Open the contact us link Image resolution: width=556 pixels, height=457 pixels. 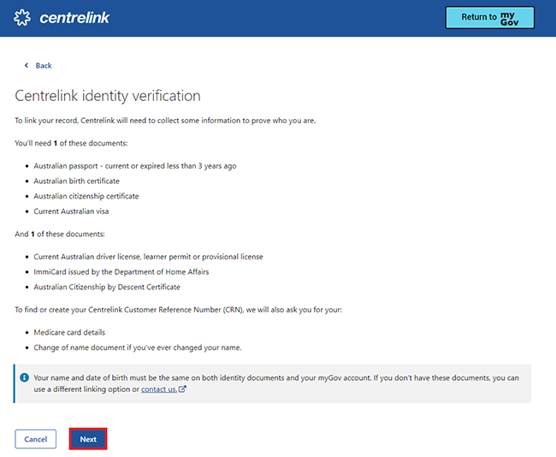(159, 389)
